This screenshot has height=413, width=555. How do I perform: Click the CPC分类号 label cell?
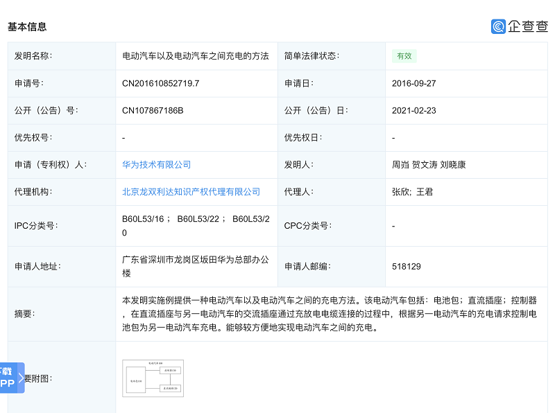tap(332, 226)
